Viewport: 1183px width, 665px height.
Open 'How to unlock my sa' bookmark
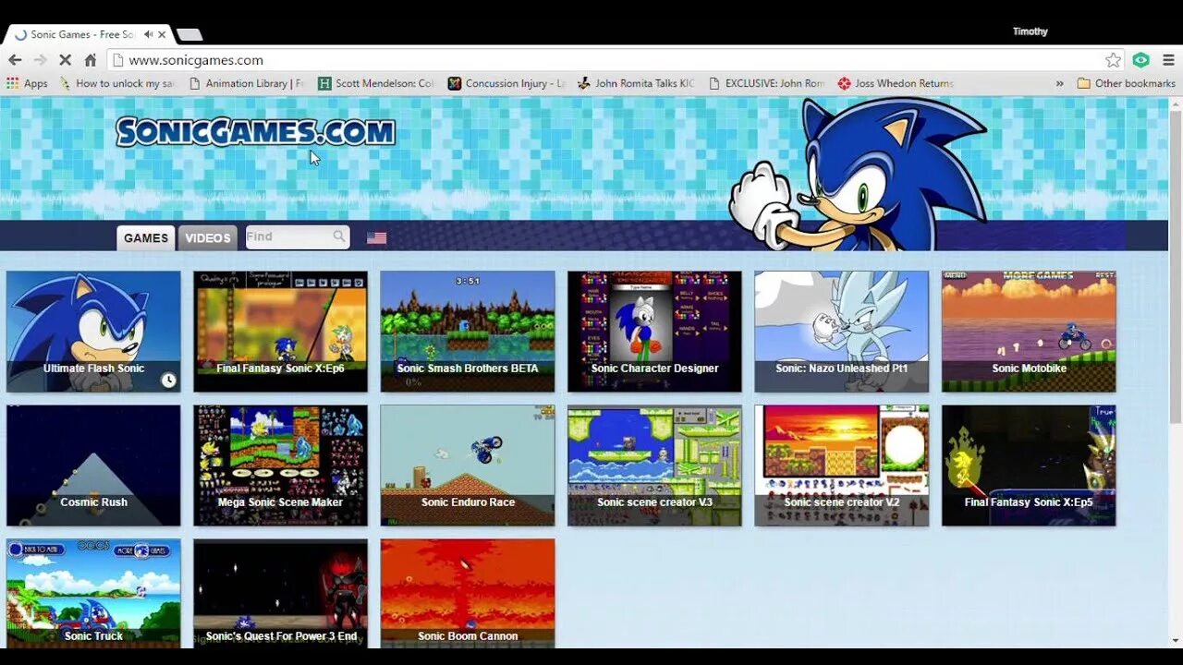[116, 83]
